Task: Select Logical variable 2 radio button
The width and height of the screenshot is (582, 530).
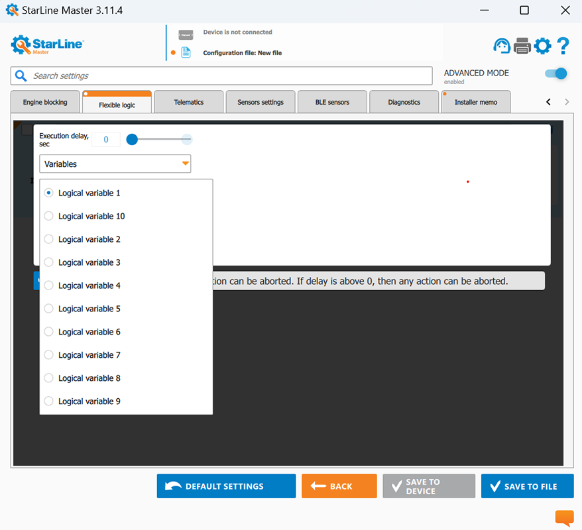Action: coord(48,239)
